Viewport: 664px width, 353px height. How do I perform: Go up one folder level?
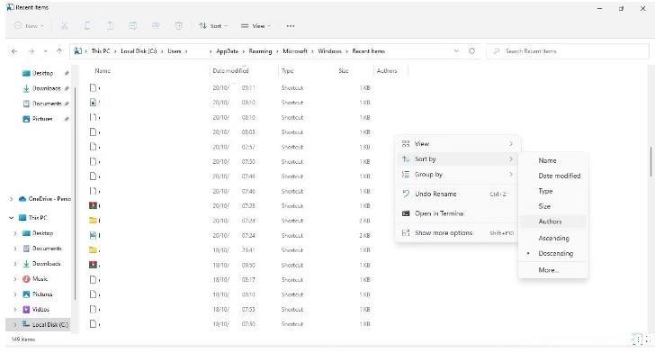[59, 51]
